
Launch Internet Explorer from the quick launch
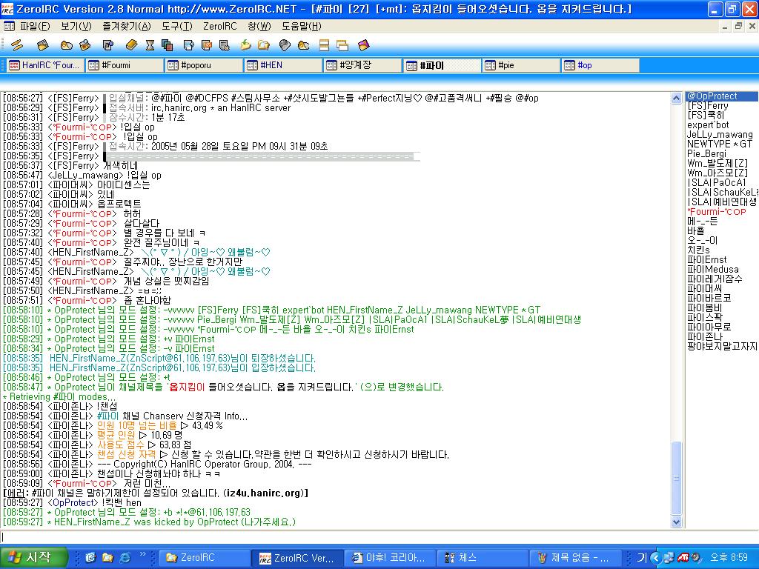[124, 557]
